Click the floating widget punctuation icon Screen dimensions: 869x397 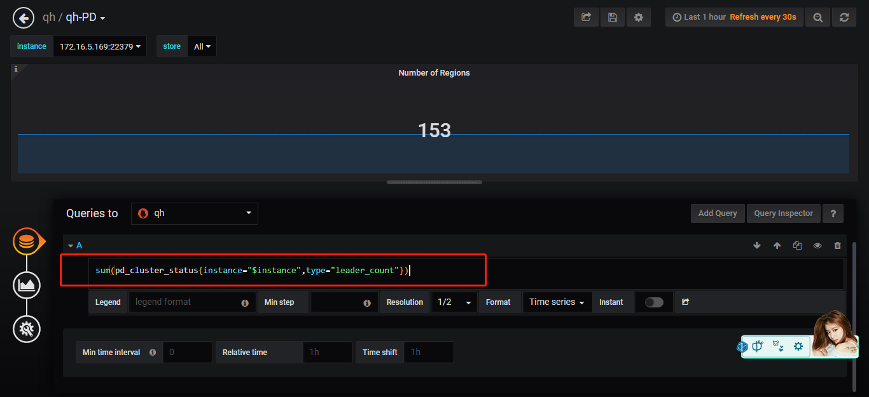(x=778, y=346)
